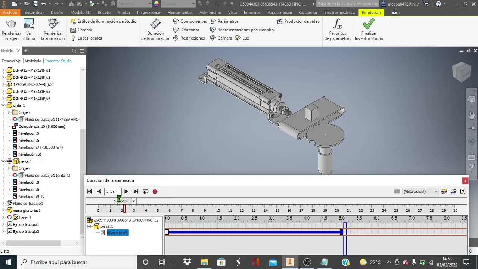Select Coincidencia:10 (5,000 mm) constraint
Viewport: 478px width, 269px height.
coord(42,126)
